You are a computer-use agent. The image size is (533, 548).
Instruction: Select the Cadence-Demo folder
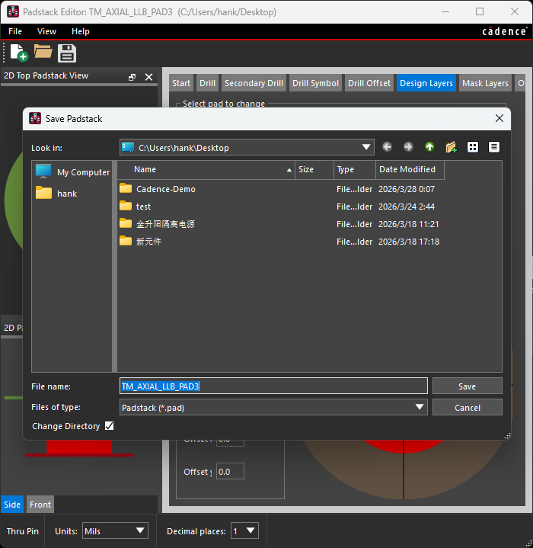click(165, 189)
